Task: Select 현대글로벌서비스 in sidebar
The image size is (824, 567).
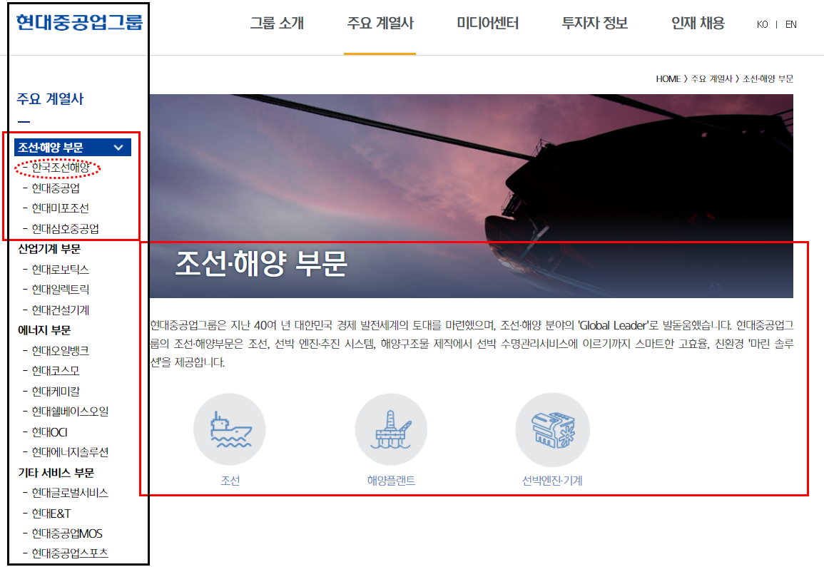Action: pos(70,493)
